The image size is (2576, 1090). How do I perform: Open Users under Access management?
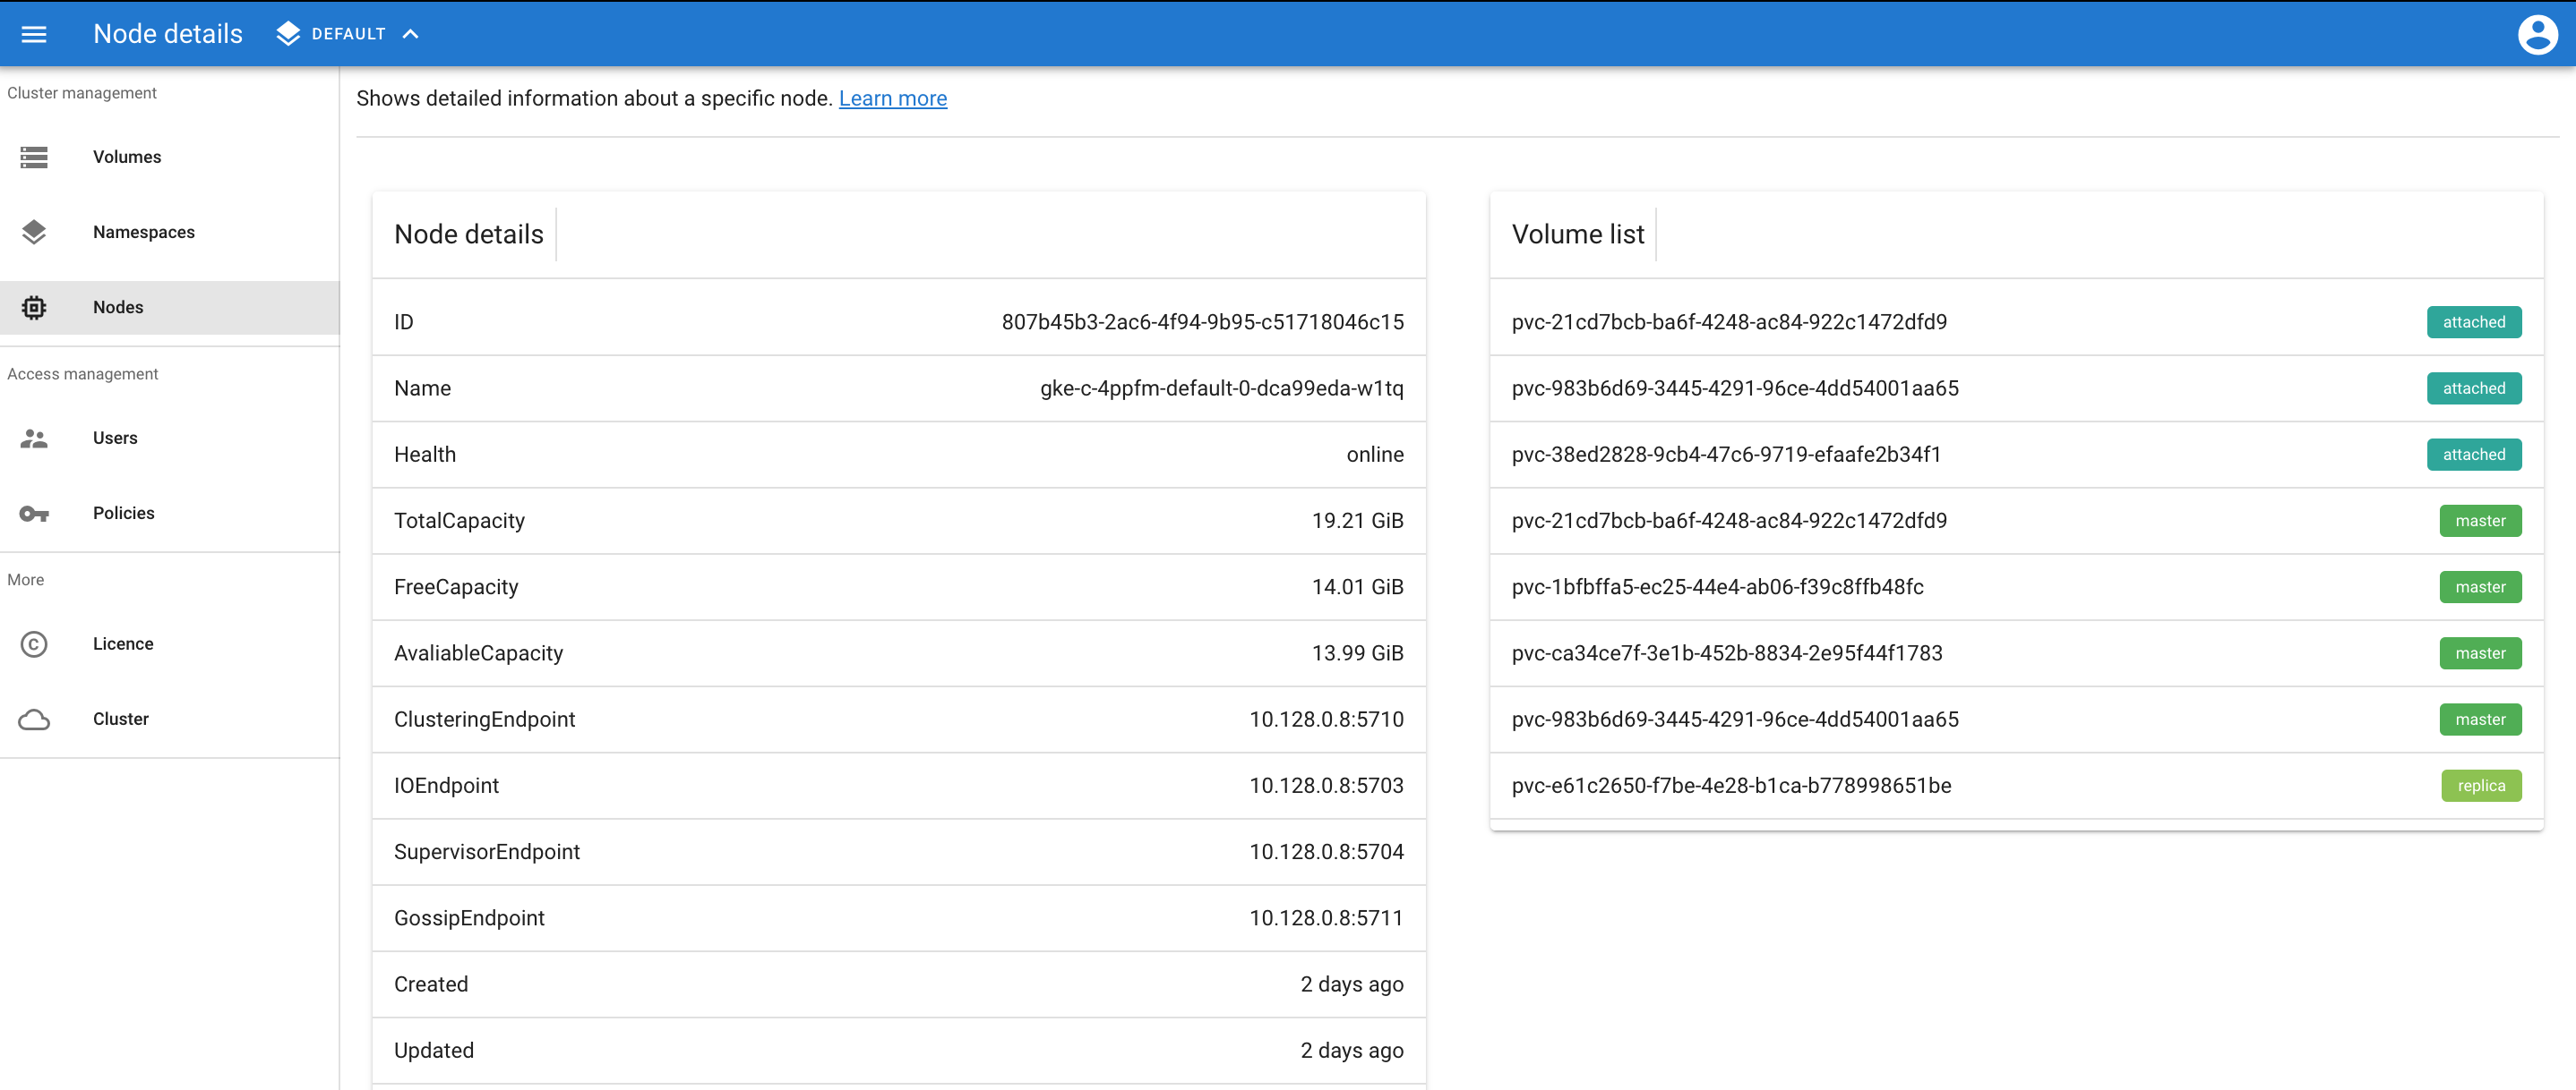pyautogui.click(x=170, y=438)
